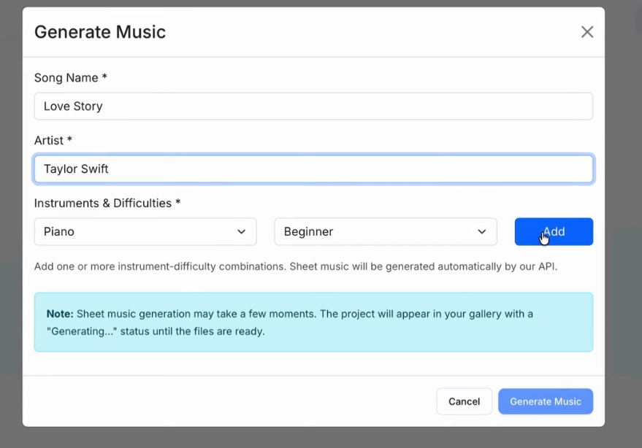
Task: Click the "Love Story" text in Song Name
Action: (73, 107)
